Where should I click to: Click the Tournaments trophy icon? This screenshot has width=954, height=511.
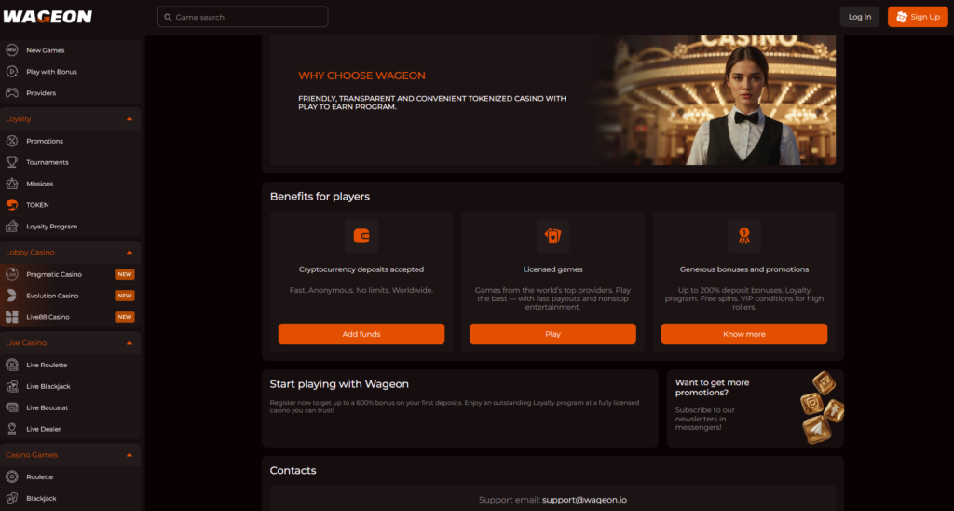[x=12, y=162]
